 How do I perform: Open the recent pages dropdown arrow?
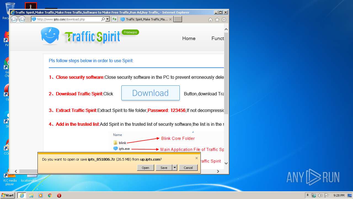(x=28, y=19)
